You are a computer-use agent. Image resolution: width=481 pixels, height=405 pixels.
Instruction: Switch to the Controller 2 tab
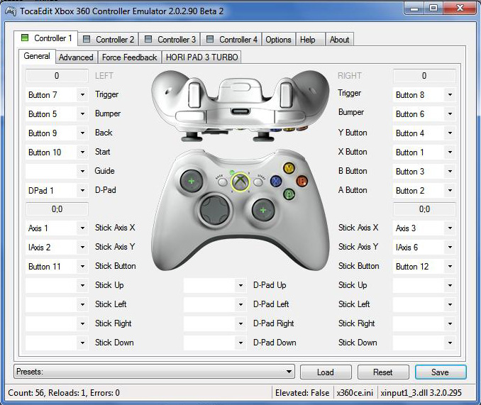pos(108,39)
